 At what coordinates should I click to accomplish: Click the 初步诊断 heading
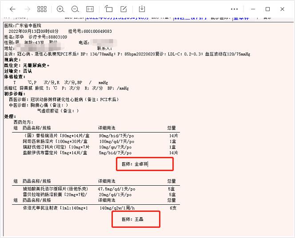click(x=15, y=94)
